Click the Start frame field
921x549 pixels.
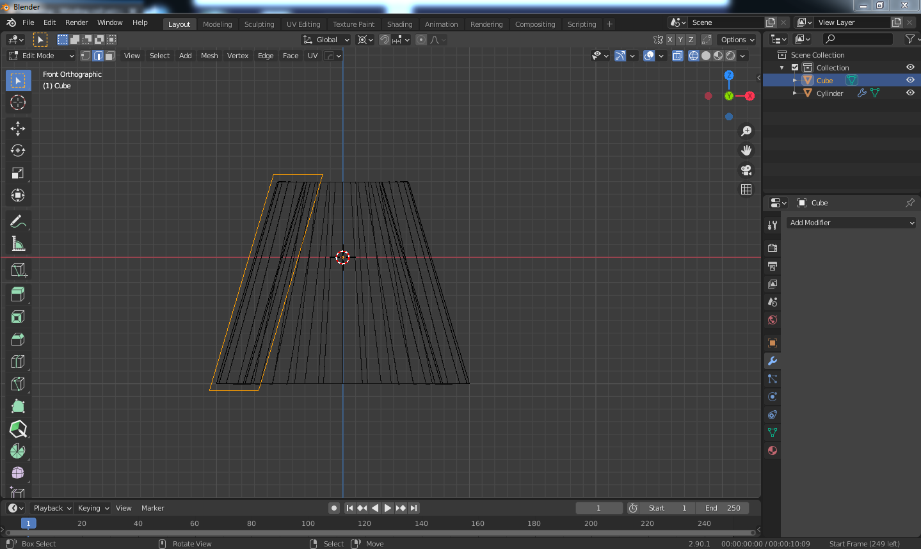pos(668,508)
